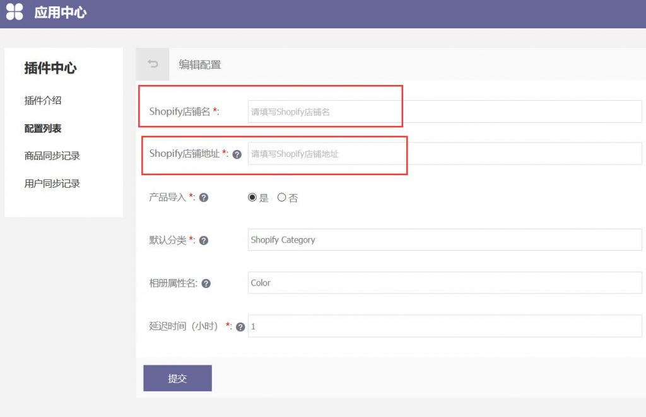Click the back arrow beside 编辑配置

[x=153, y=64]
